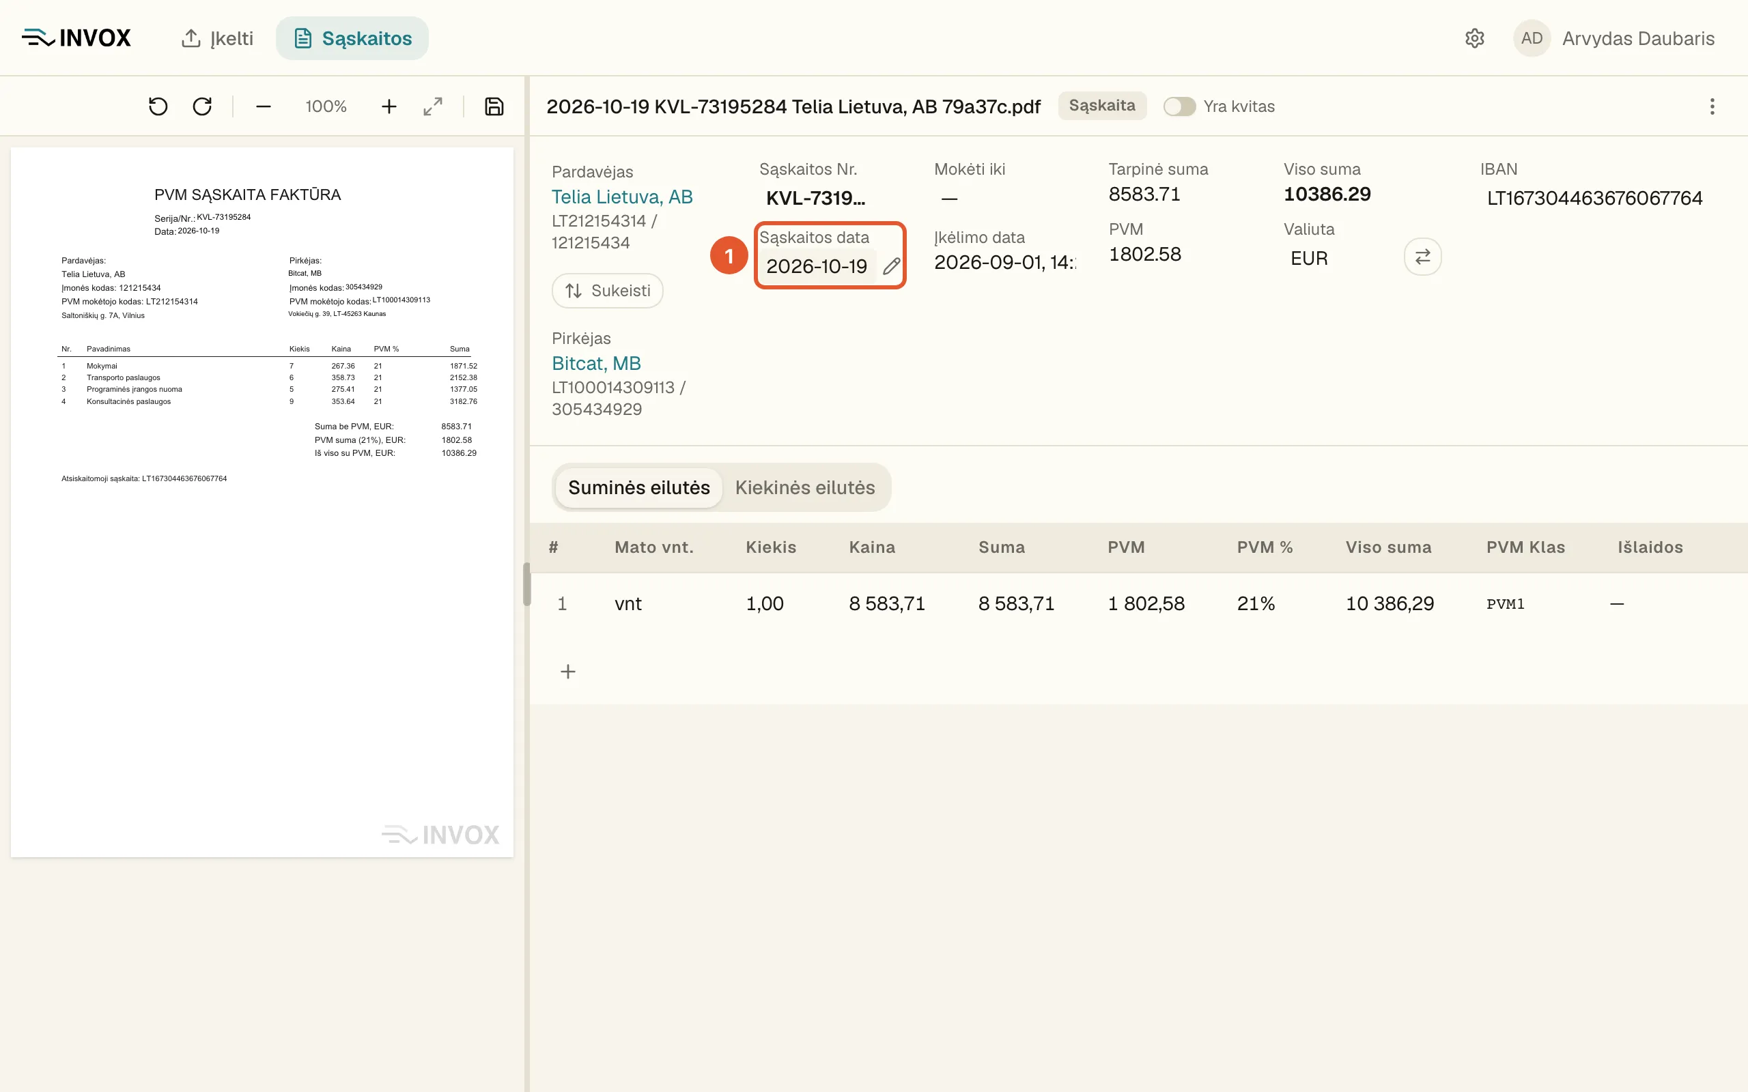Click the Sąskaita document type badge
The width and height of the screenshot is (1748, 1092).
tap(1102, 106)
